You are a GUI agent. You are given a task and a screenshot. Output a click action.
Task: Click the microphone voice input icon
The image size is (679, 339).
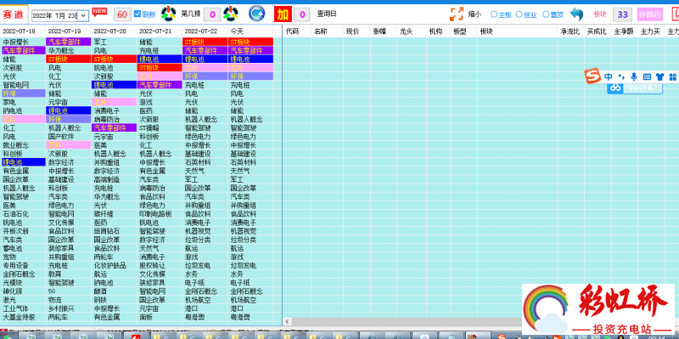tap(634, 76)
